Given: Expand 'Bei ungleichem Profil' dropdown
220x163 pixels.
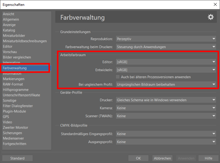Looking at the screenshot, I should tap(166, 85).
